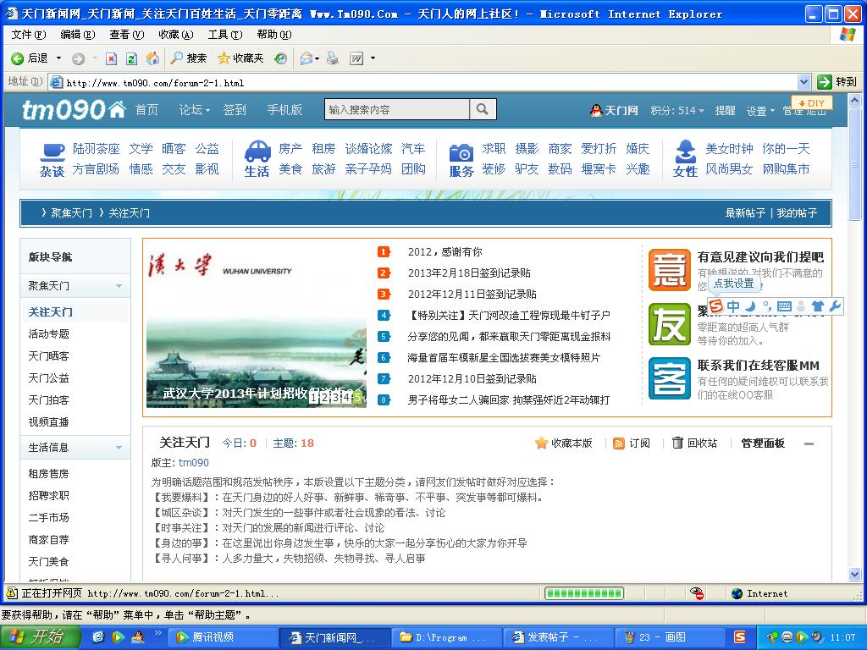Screen dimensions: 867x650
Task: Open the 查看 menu
Action: coord(127,34)
